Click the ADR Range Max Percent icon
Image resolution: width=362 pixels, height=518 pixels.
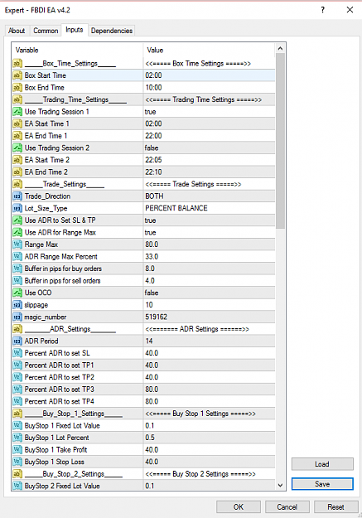coord(17,256)
